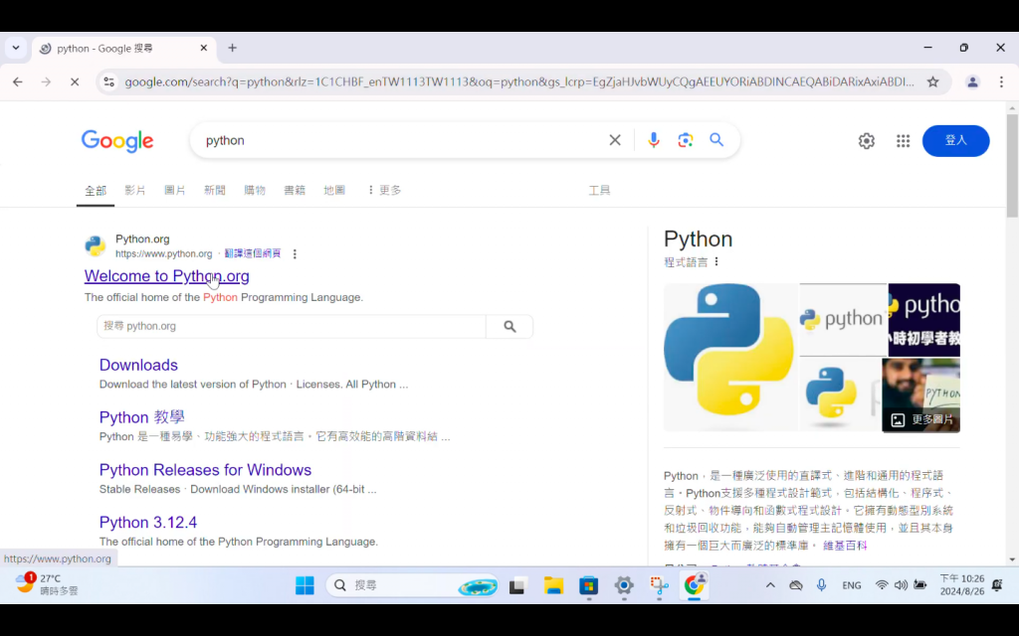Open the Downloads sitelink

pyautogui.click(x=138, y=365)
